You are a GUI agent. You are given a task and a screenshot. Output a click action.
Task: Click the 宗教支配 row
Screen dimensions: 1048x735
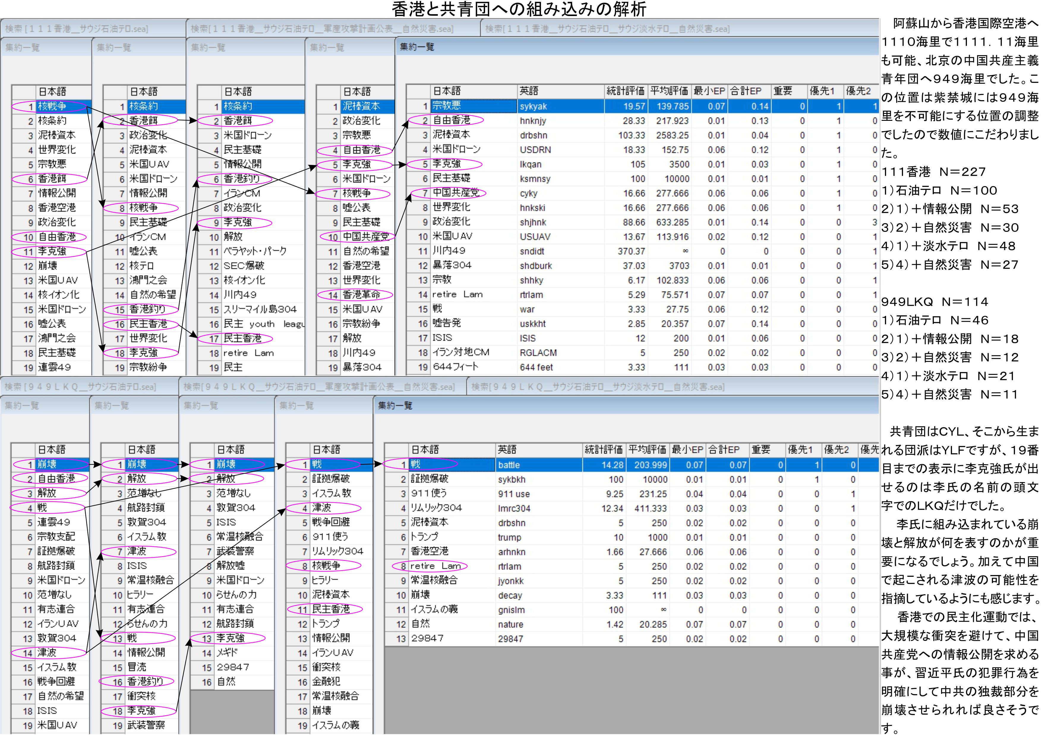point(56,536)
